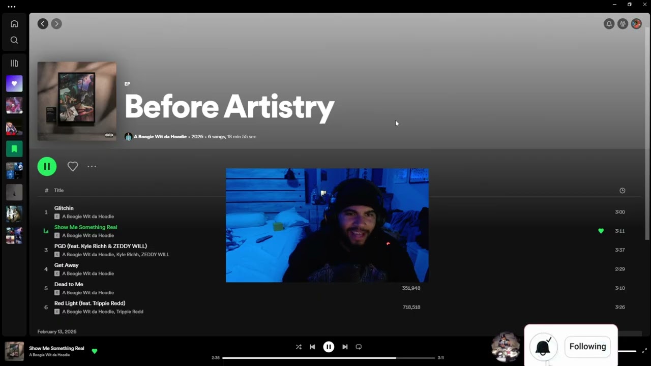Click the 718,518 play count
This screenshot has width=651, height=366.
point(411,307)
